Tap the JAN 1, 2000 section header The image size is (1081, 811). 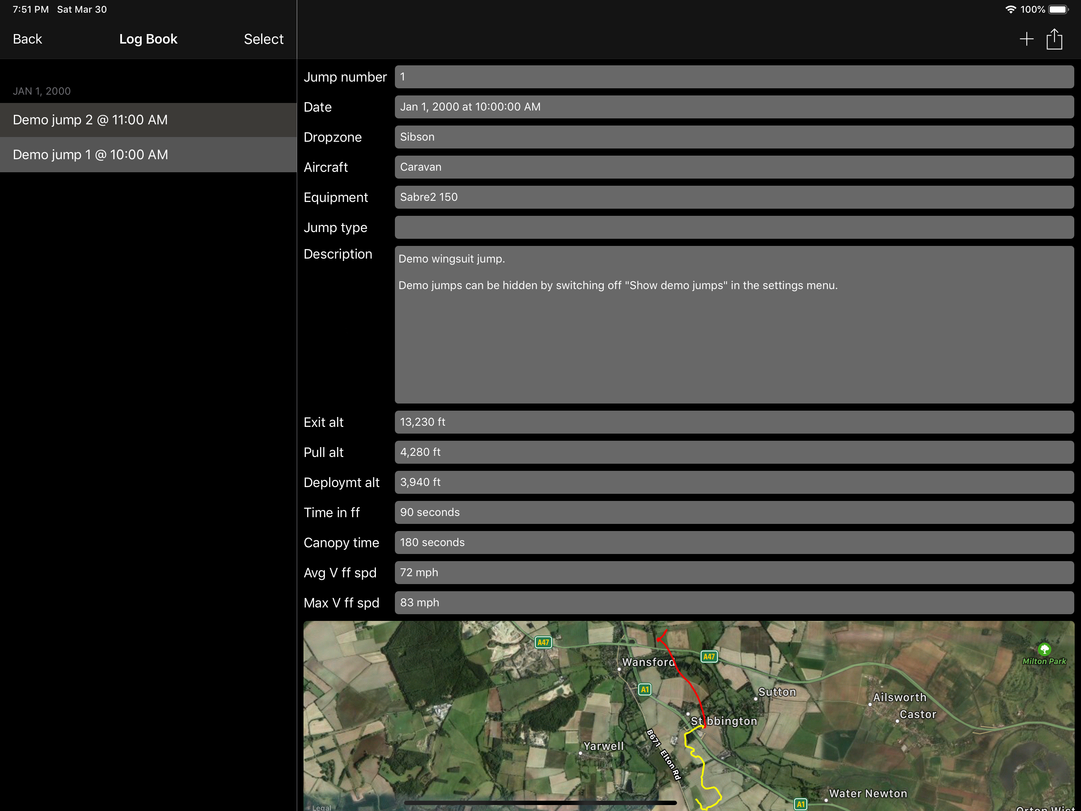[42, 91]
